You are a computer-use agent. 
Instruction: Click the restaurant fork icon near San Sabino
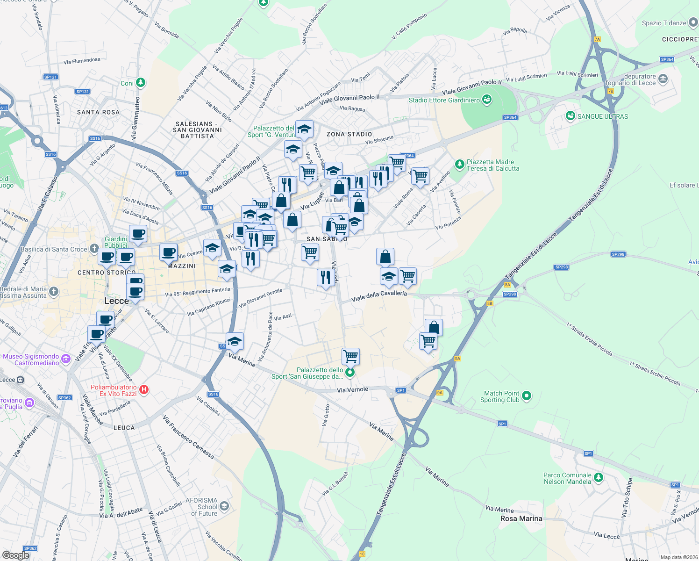(x=326, y=278)
